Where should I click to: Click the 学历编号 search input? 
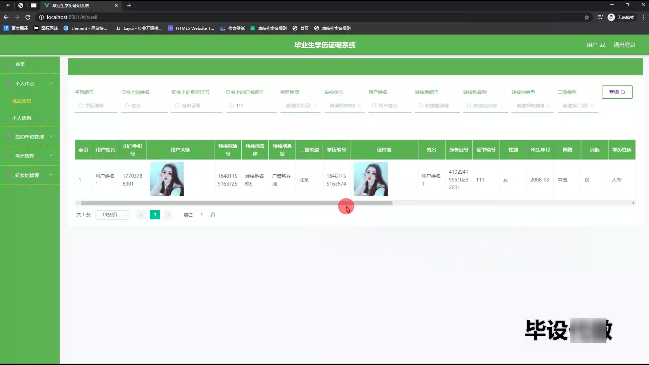[x=96, y=106]
